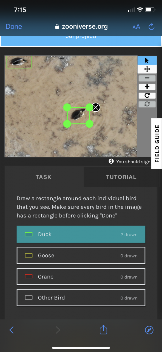
Task: Go back using the left chevron
Action: [12, 330]
